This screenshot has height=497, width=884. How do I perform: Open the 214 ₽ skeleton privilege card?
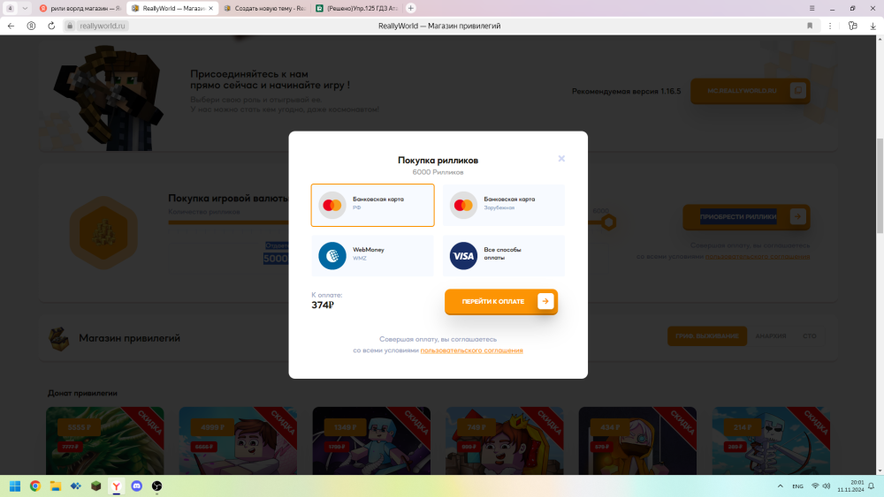click(771, 441)
